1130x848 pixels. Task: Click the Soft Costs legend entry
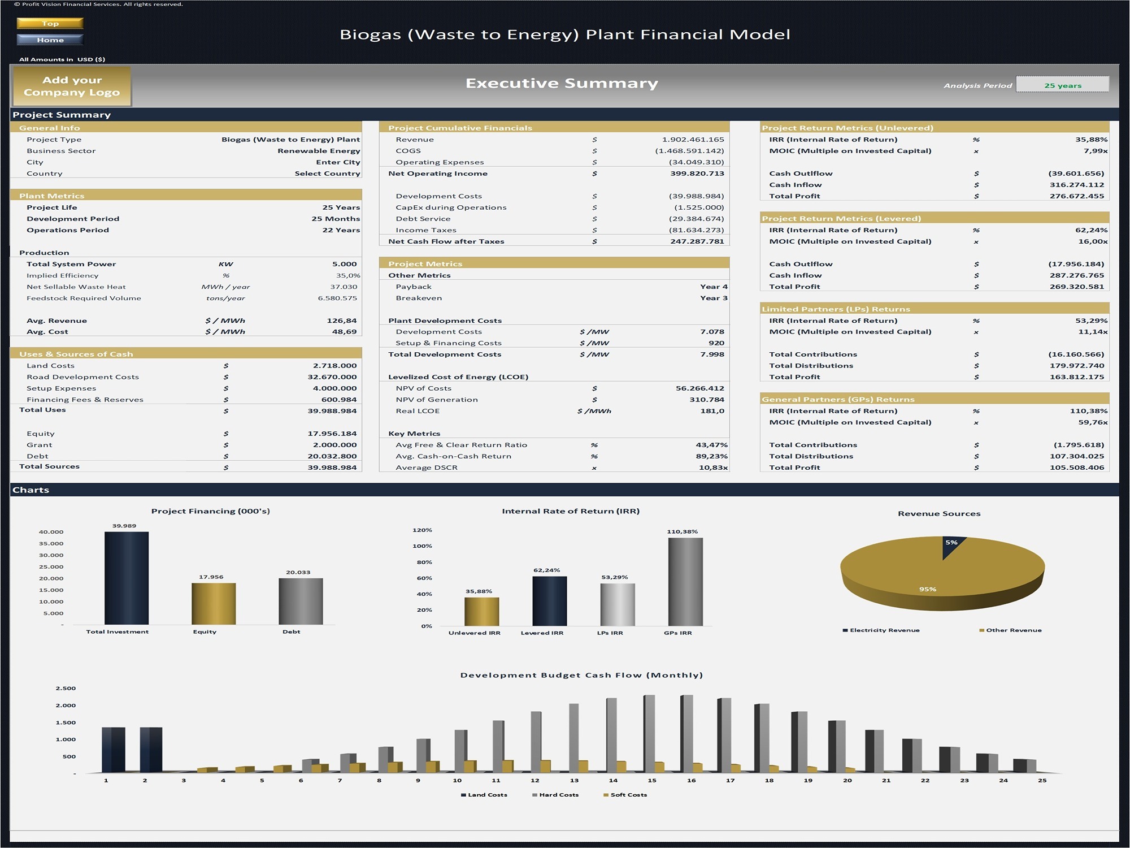(x=628, y=795)
